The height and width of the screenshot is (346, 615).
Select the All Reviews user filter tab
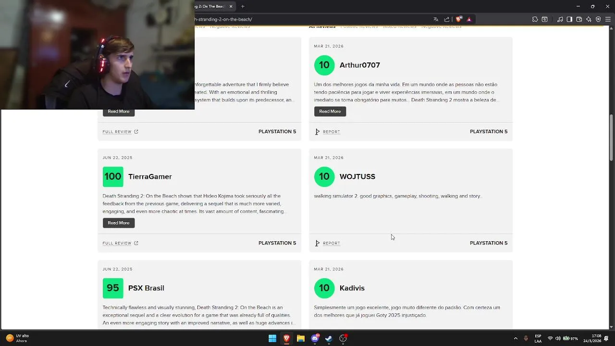pyautogui.click(x=322, y=26)
